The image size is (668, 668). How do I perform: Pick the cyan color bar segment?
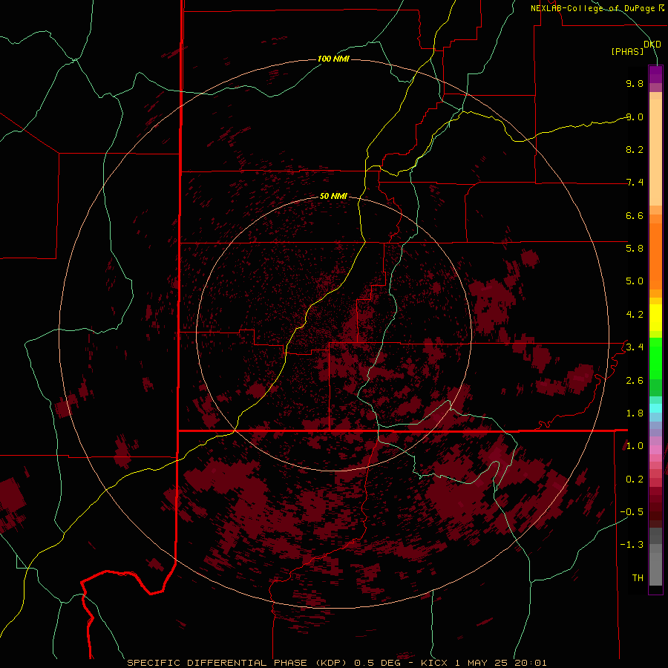[655, 407]
